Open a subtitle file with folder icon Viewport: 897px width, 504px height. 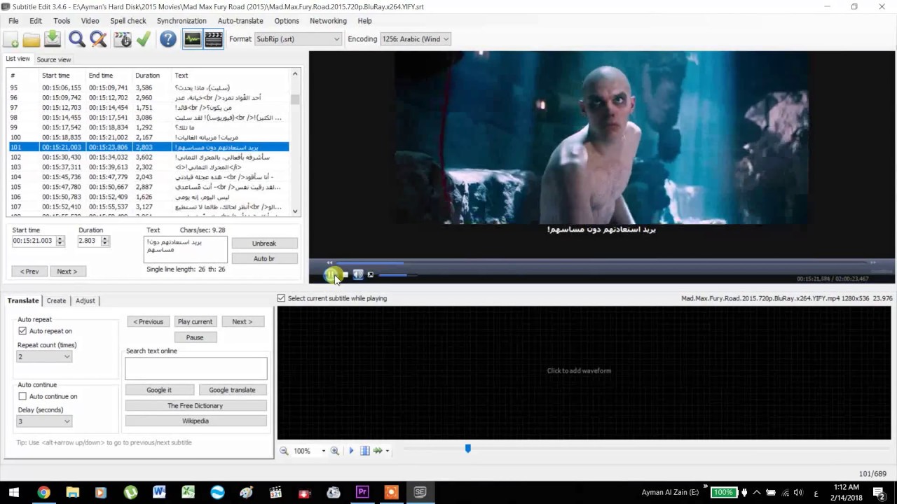(32, 39)
